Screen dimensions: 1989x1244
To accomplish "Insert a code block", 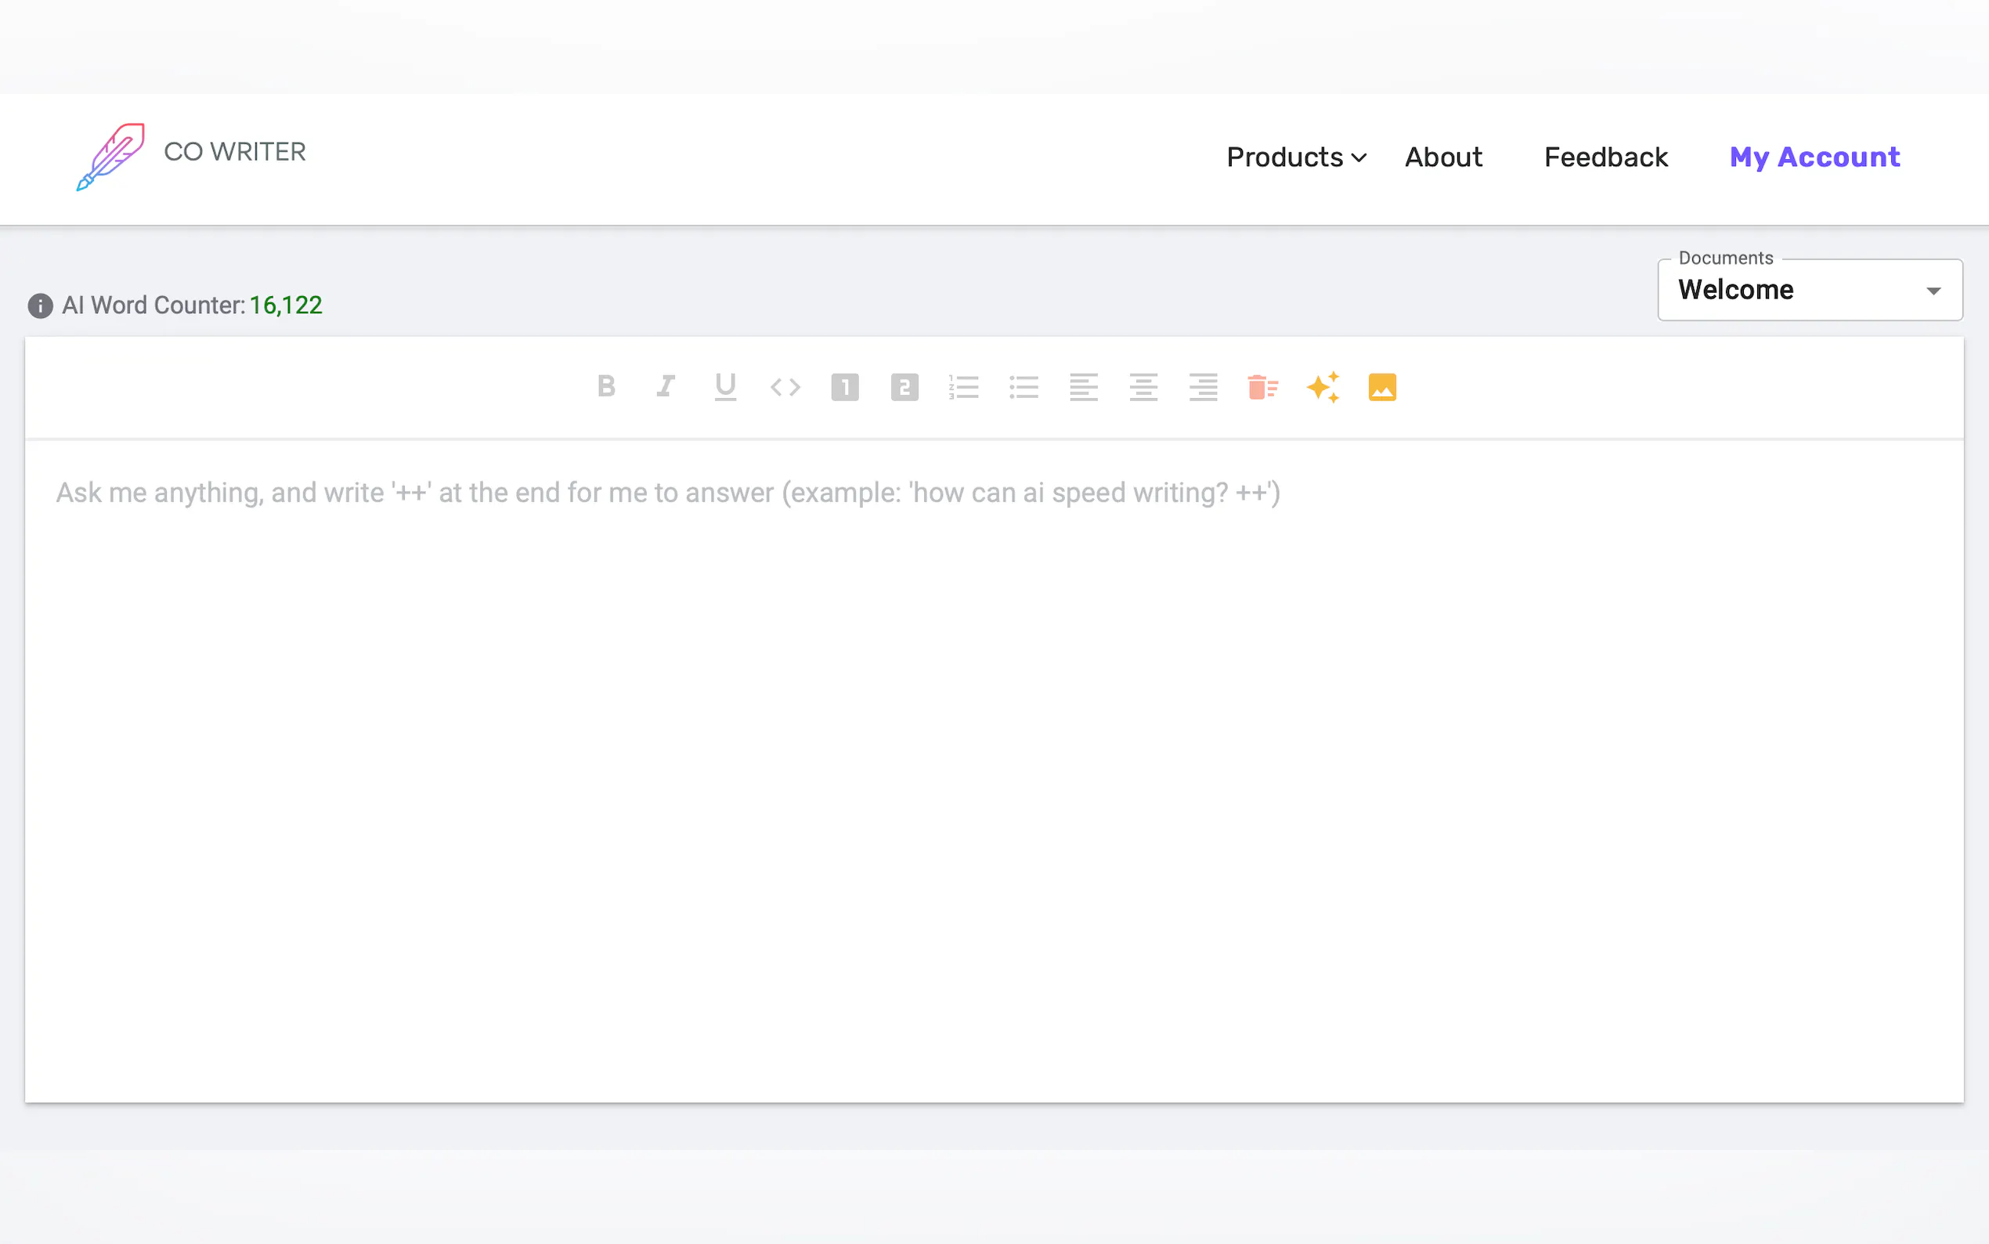I will click(785, 387).
